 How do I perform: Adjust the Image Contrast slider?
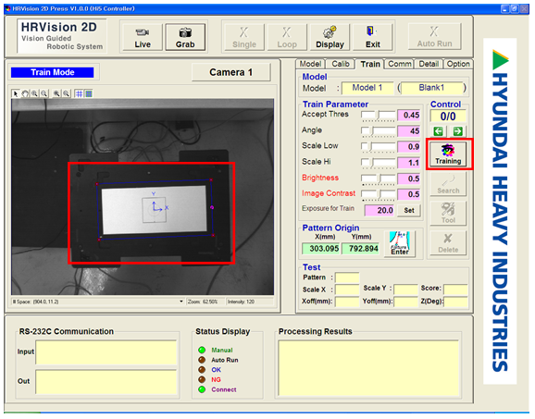(379, 194)
